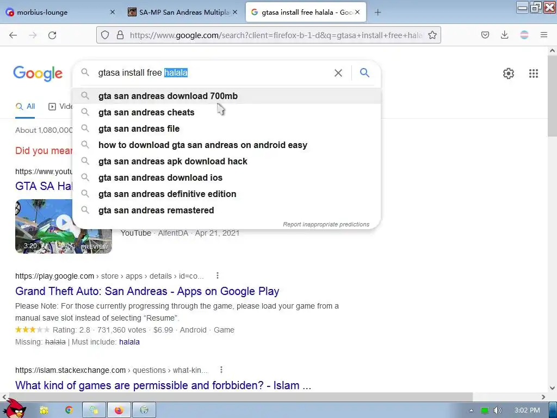Open Chrome from the taskbar

69,410
